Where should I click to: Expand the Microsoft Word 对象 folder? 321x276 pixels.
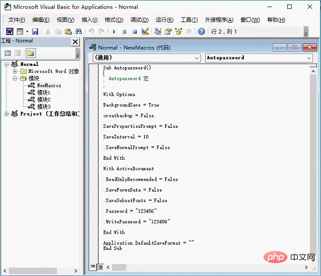(14, 71)
